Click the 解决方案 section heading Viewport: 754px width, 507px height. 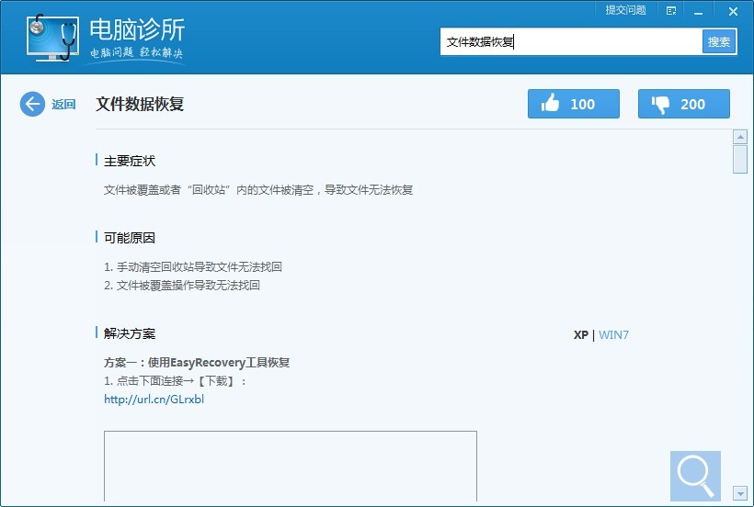click(130, 332)
